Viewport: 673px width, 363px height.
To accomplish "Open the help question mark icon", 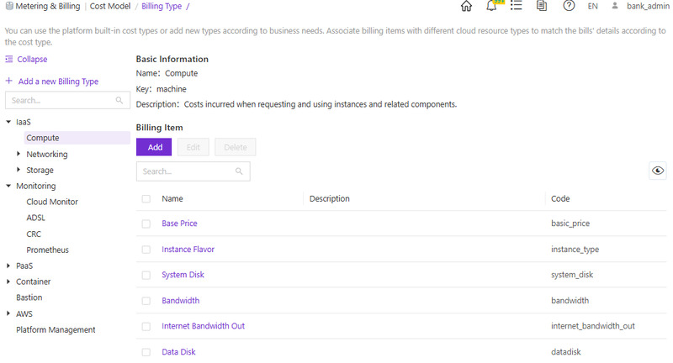I will (x=569, y=6).
